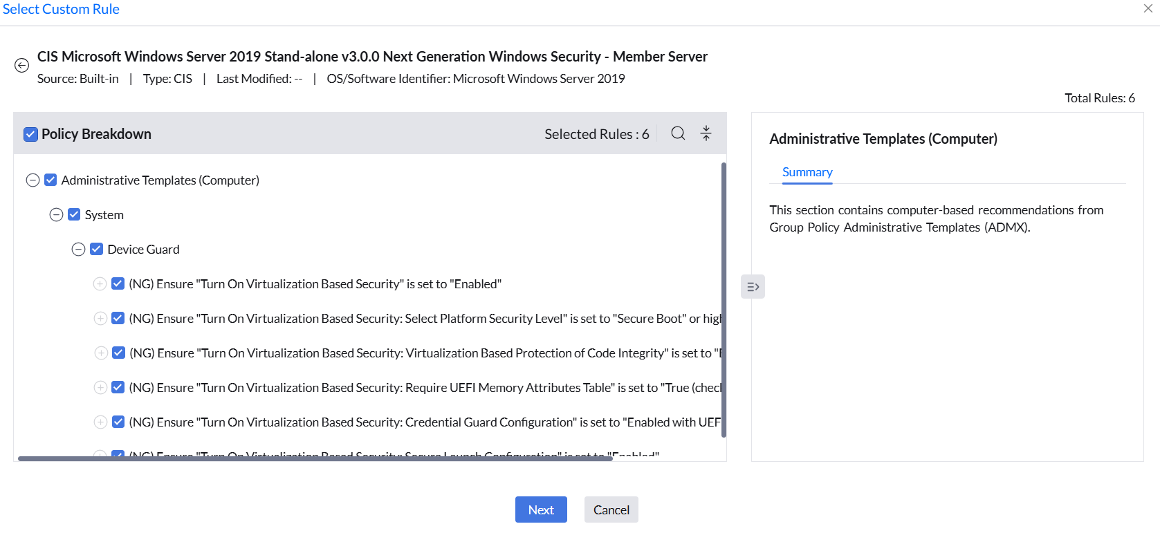
Task: Expand the Select Platform Security Level rule
Action: (100, 318)
